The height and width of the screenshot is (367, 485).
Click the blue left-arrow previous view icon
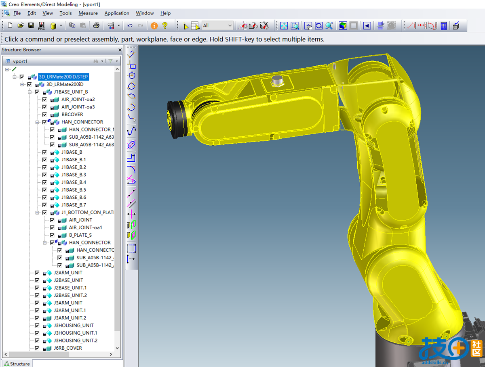[x=367, y=25]
